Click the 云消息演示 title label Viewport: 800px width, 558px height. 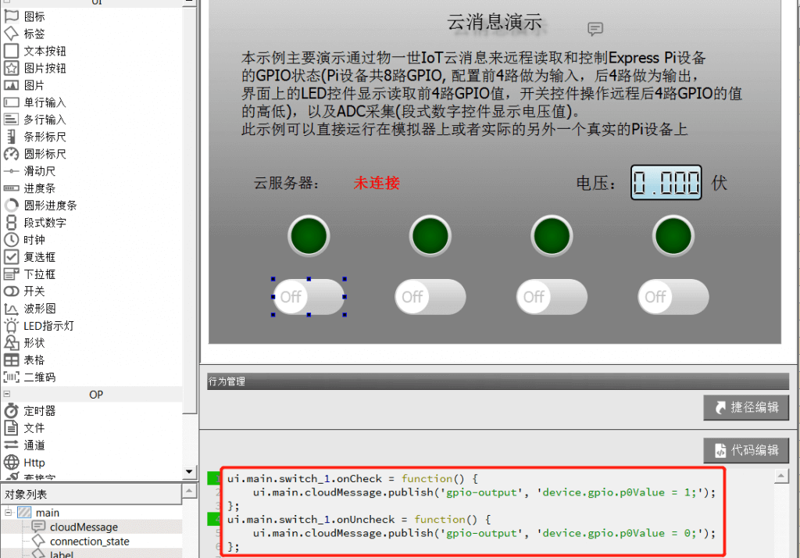coord(494,23)
